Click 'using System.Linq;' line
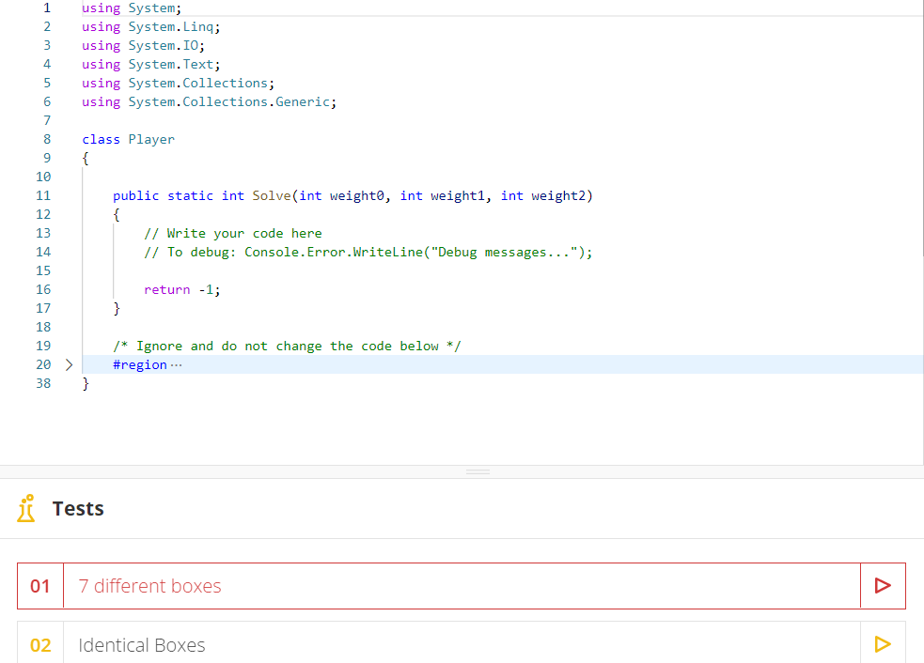This screenshot has width=924, height=663. coord(150,27)
